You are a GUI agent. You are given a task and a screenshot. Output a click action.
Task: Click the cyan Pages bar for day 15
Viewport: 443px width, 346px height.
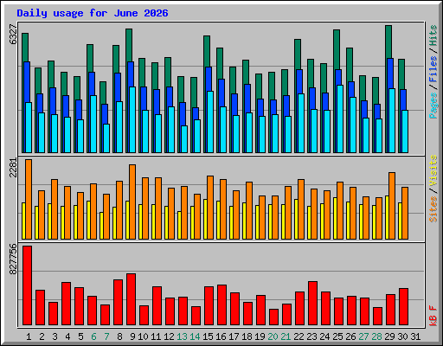(x=210, y=122)
